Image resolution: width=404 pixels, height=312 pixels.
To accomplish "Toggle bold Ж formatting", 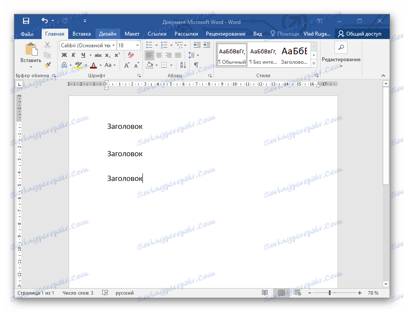I will point(64,55).
